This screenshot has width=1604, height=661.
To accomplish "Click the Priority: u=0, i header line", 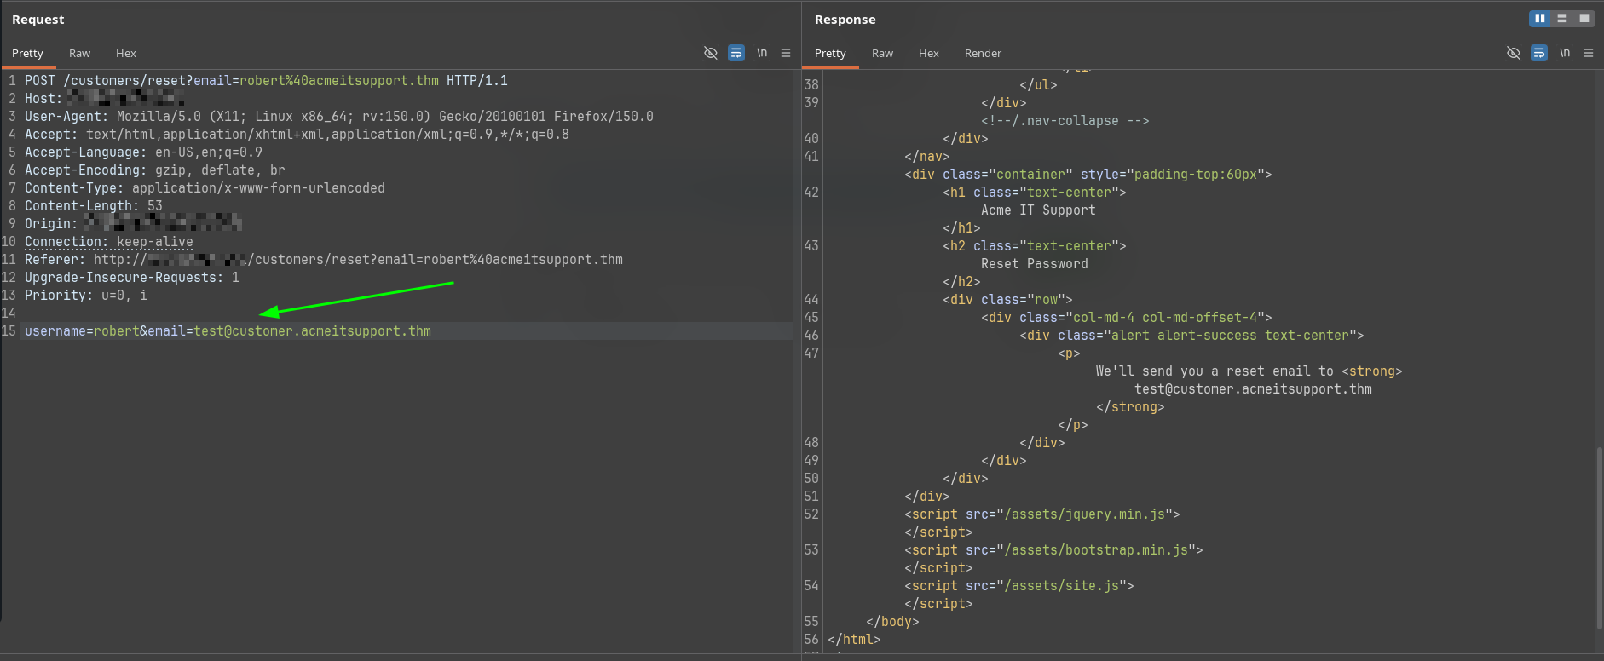I will [x=86, y=296].
